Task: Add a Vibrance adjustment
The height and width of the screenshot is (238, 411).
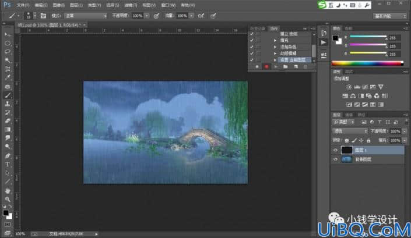Action: coord(381,87)
